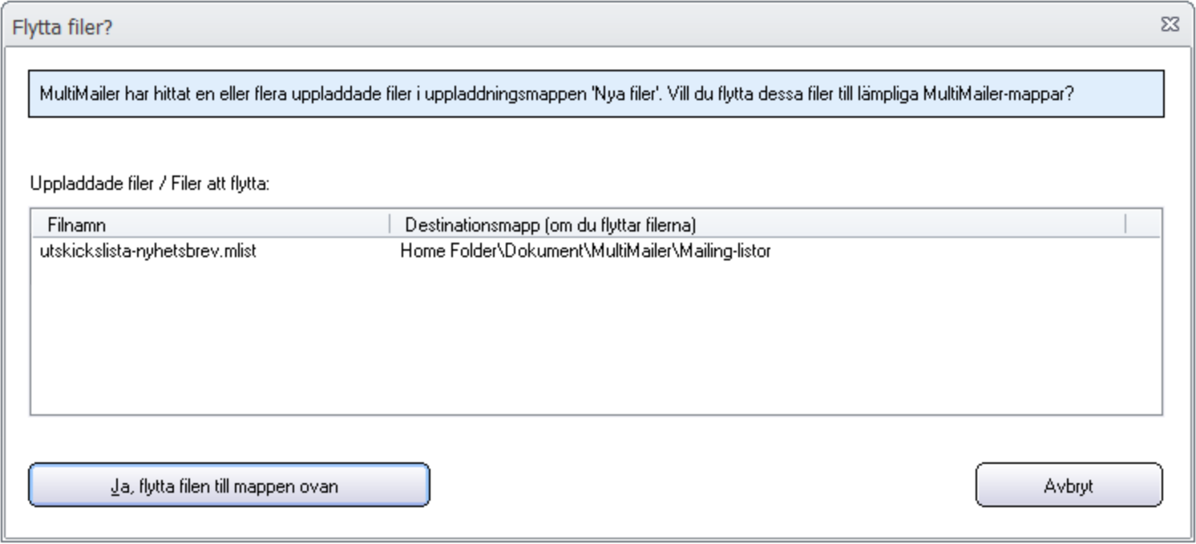The height and width of the screenshot is (544, 1196).
Task: Click the empty area in the uploaded files list
Action: coord(595,336)
